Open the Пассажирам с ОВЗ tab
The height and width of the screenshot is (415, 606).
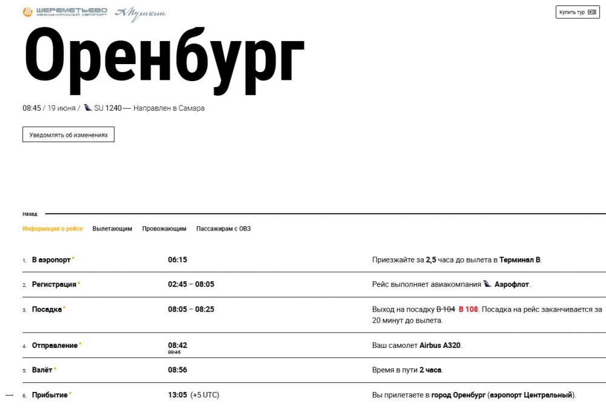(x=223, y=229)
